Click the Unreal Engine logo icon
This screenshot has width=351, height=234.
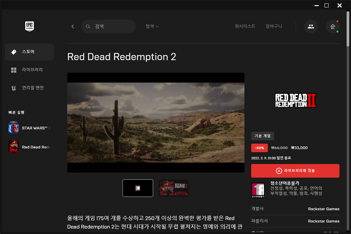pyautogui.click(x=14, y=88)
